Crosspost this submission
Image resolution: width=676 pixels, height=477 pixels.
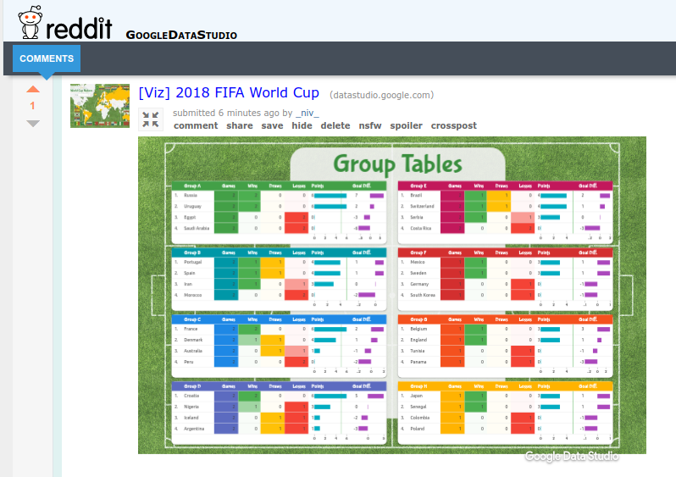(453, 125)
